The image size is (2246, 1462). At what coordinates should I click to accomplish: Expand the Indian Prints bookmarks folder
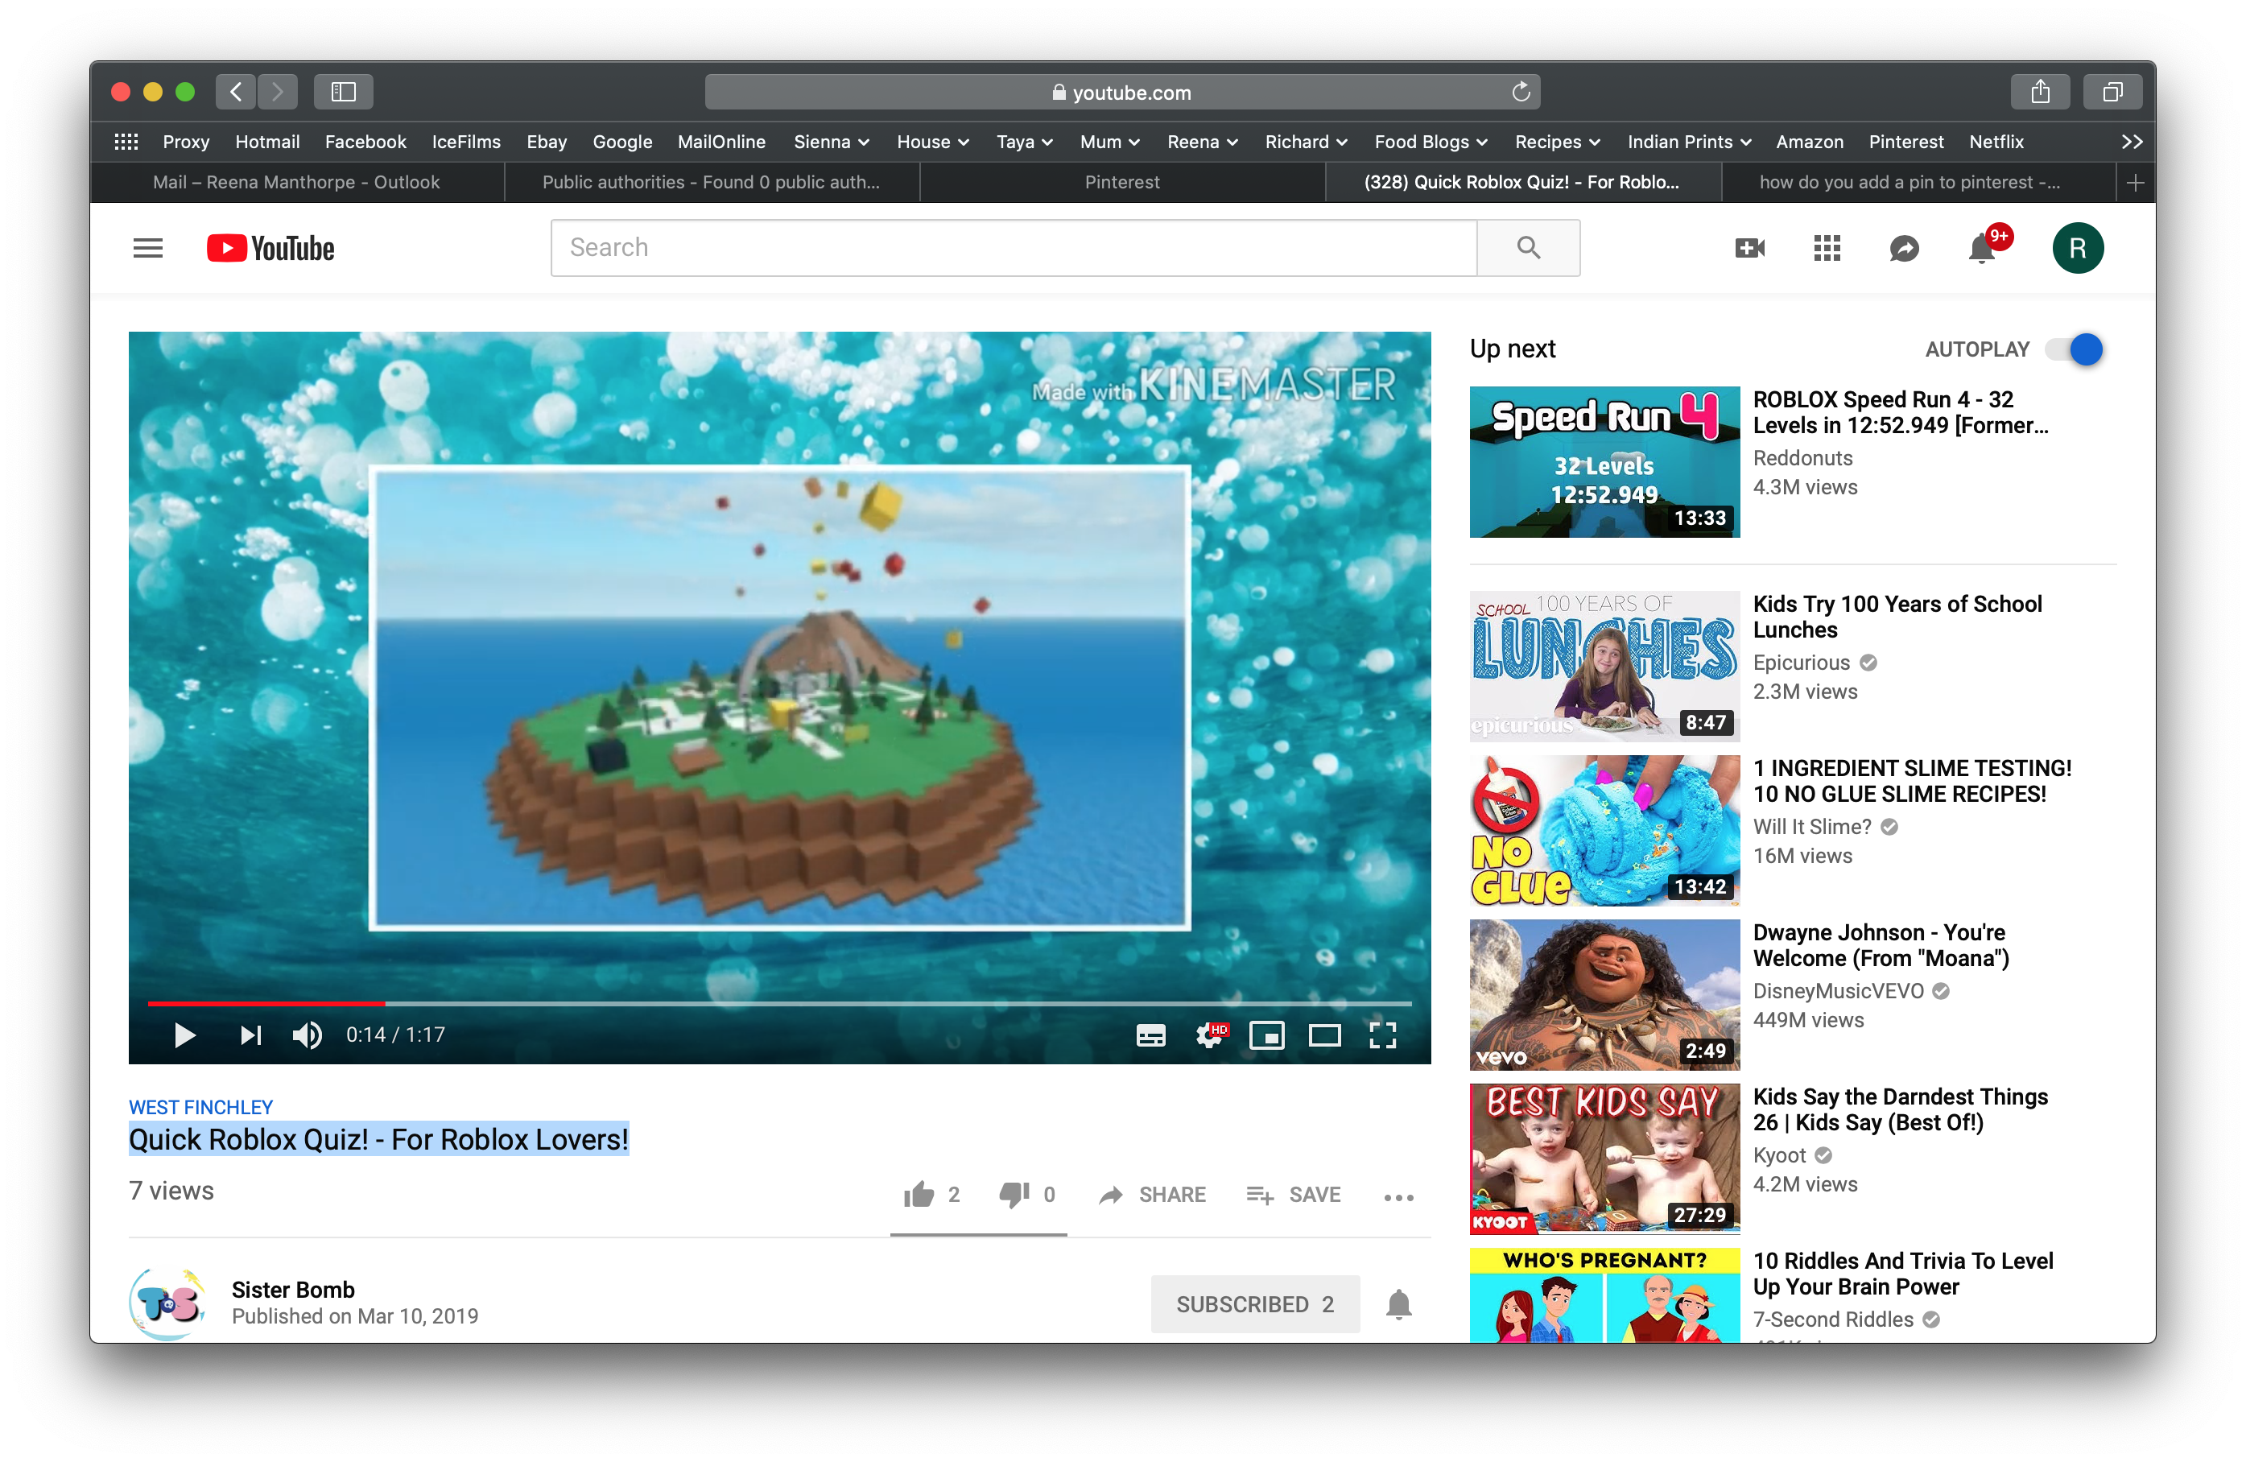click(x=1689, y=142)
